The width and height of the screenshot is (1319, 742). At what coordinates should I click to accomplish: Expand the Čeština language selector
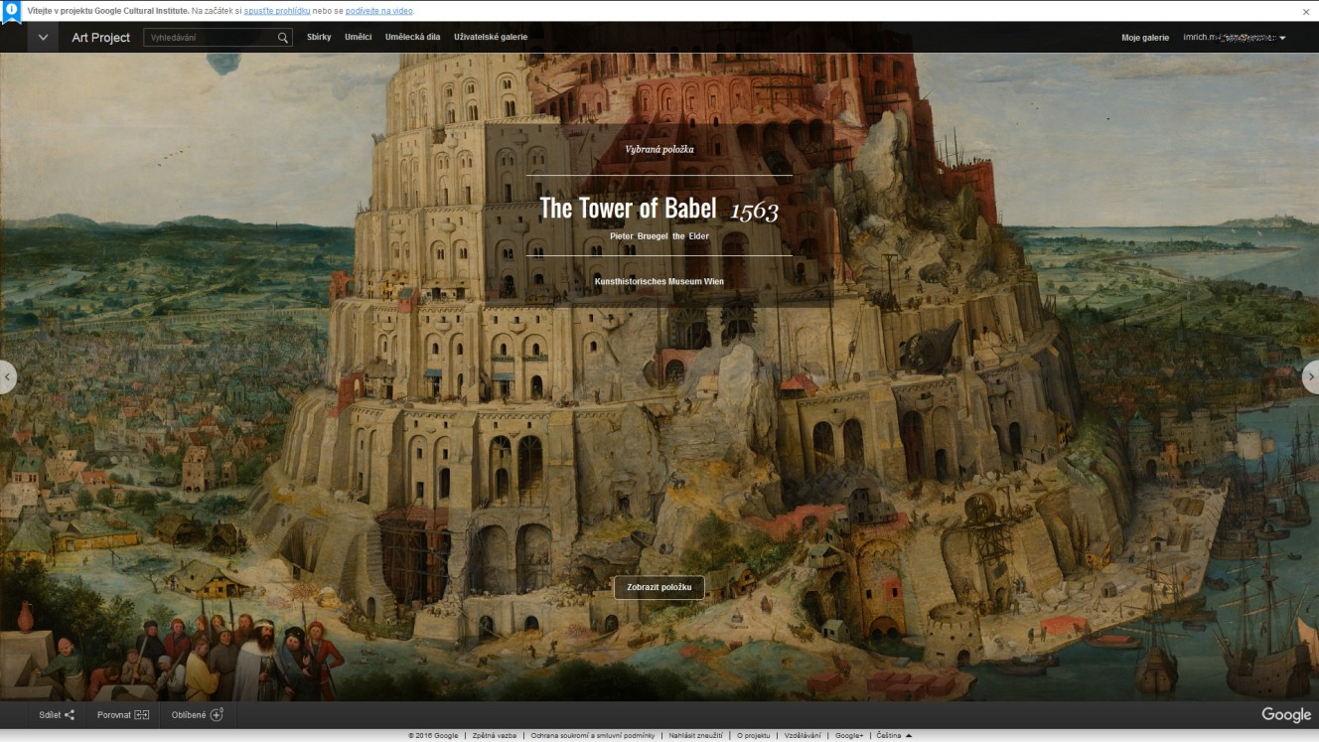tap(894, 735)
